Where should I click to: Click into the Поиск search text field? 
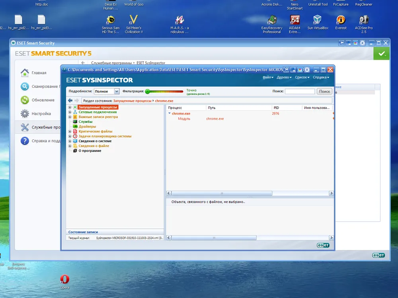[300, 91]
